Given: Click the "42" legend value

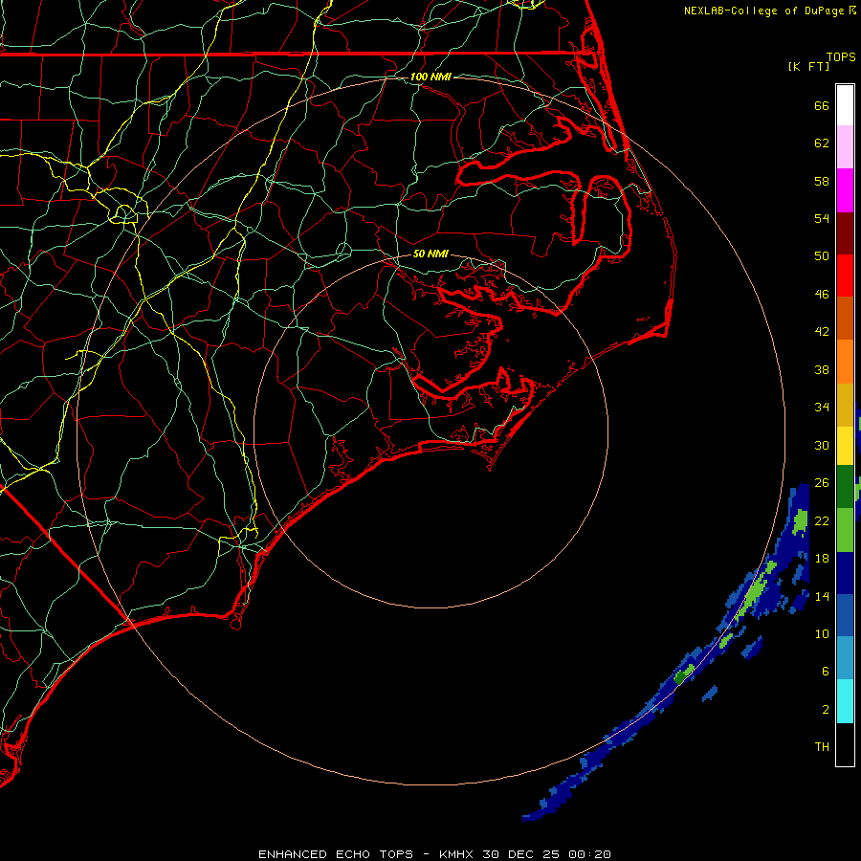Looking at the screenshot, I should pyautogui.click(x=822, y=331).
